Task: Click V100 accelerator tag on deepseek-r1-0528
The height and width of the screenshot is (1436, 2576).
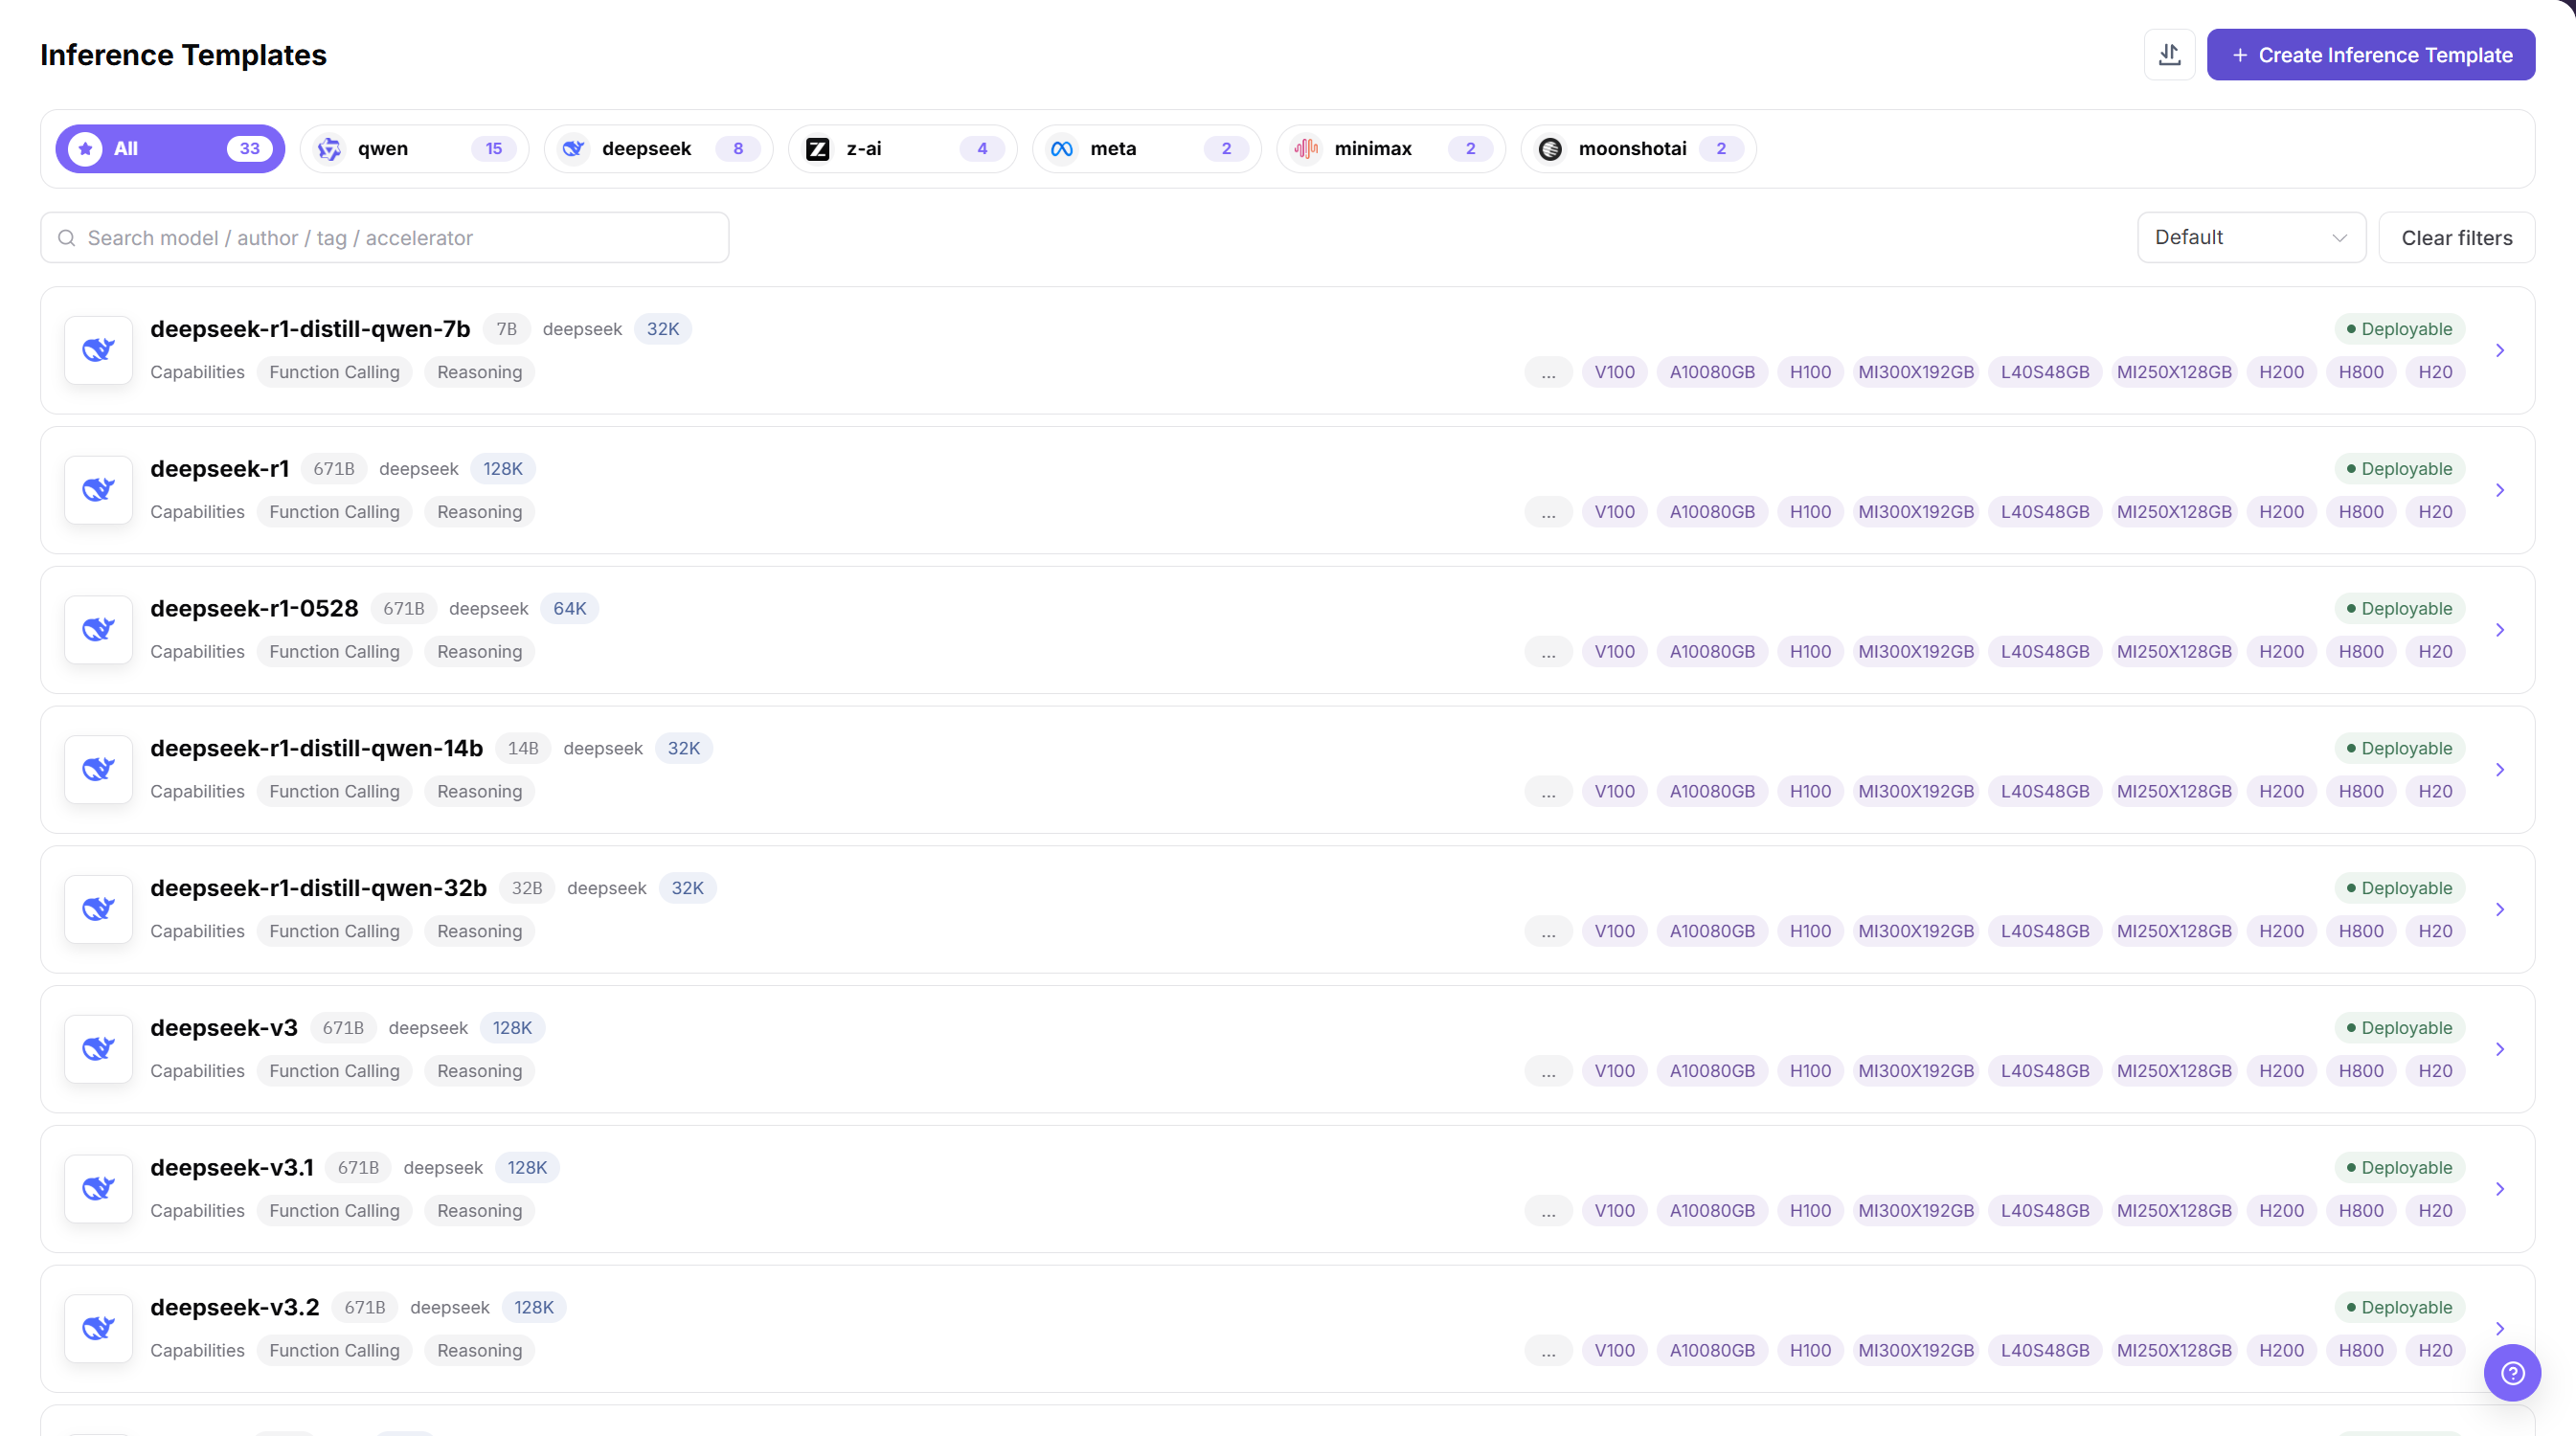Action: [x=1614, y=652]
